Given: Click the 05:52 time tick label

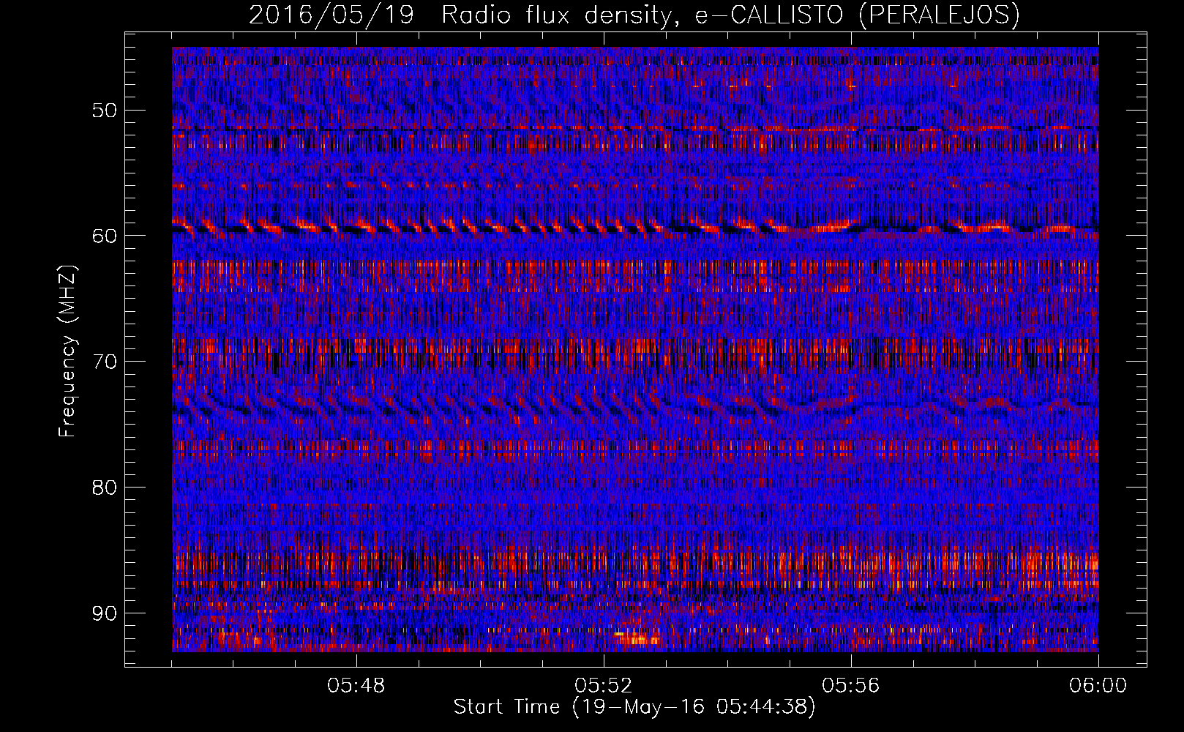Looking at the screenshot, I should coord(604,686).
